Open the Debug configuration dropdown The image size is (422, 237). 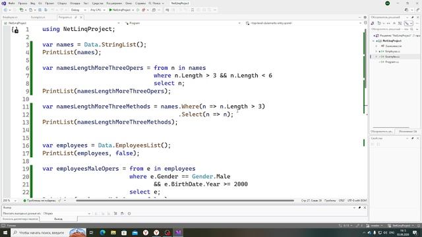tap(78, 10)
